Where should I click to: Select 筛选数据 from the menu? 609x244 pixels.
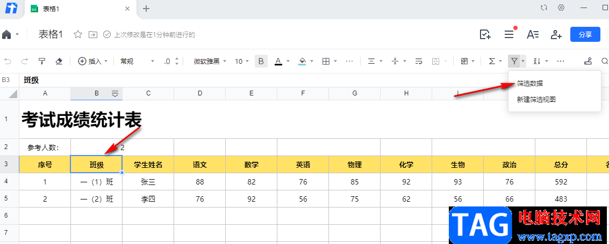tap(529, 84)
